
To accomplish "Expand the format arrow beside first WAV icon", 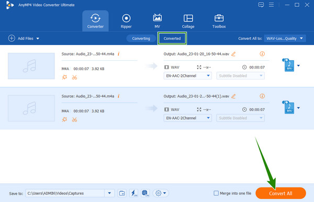I will coord(298,65).
